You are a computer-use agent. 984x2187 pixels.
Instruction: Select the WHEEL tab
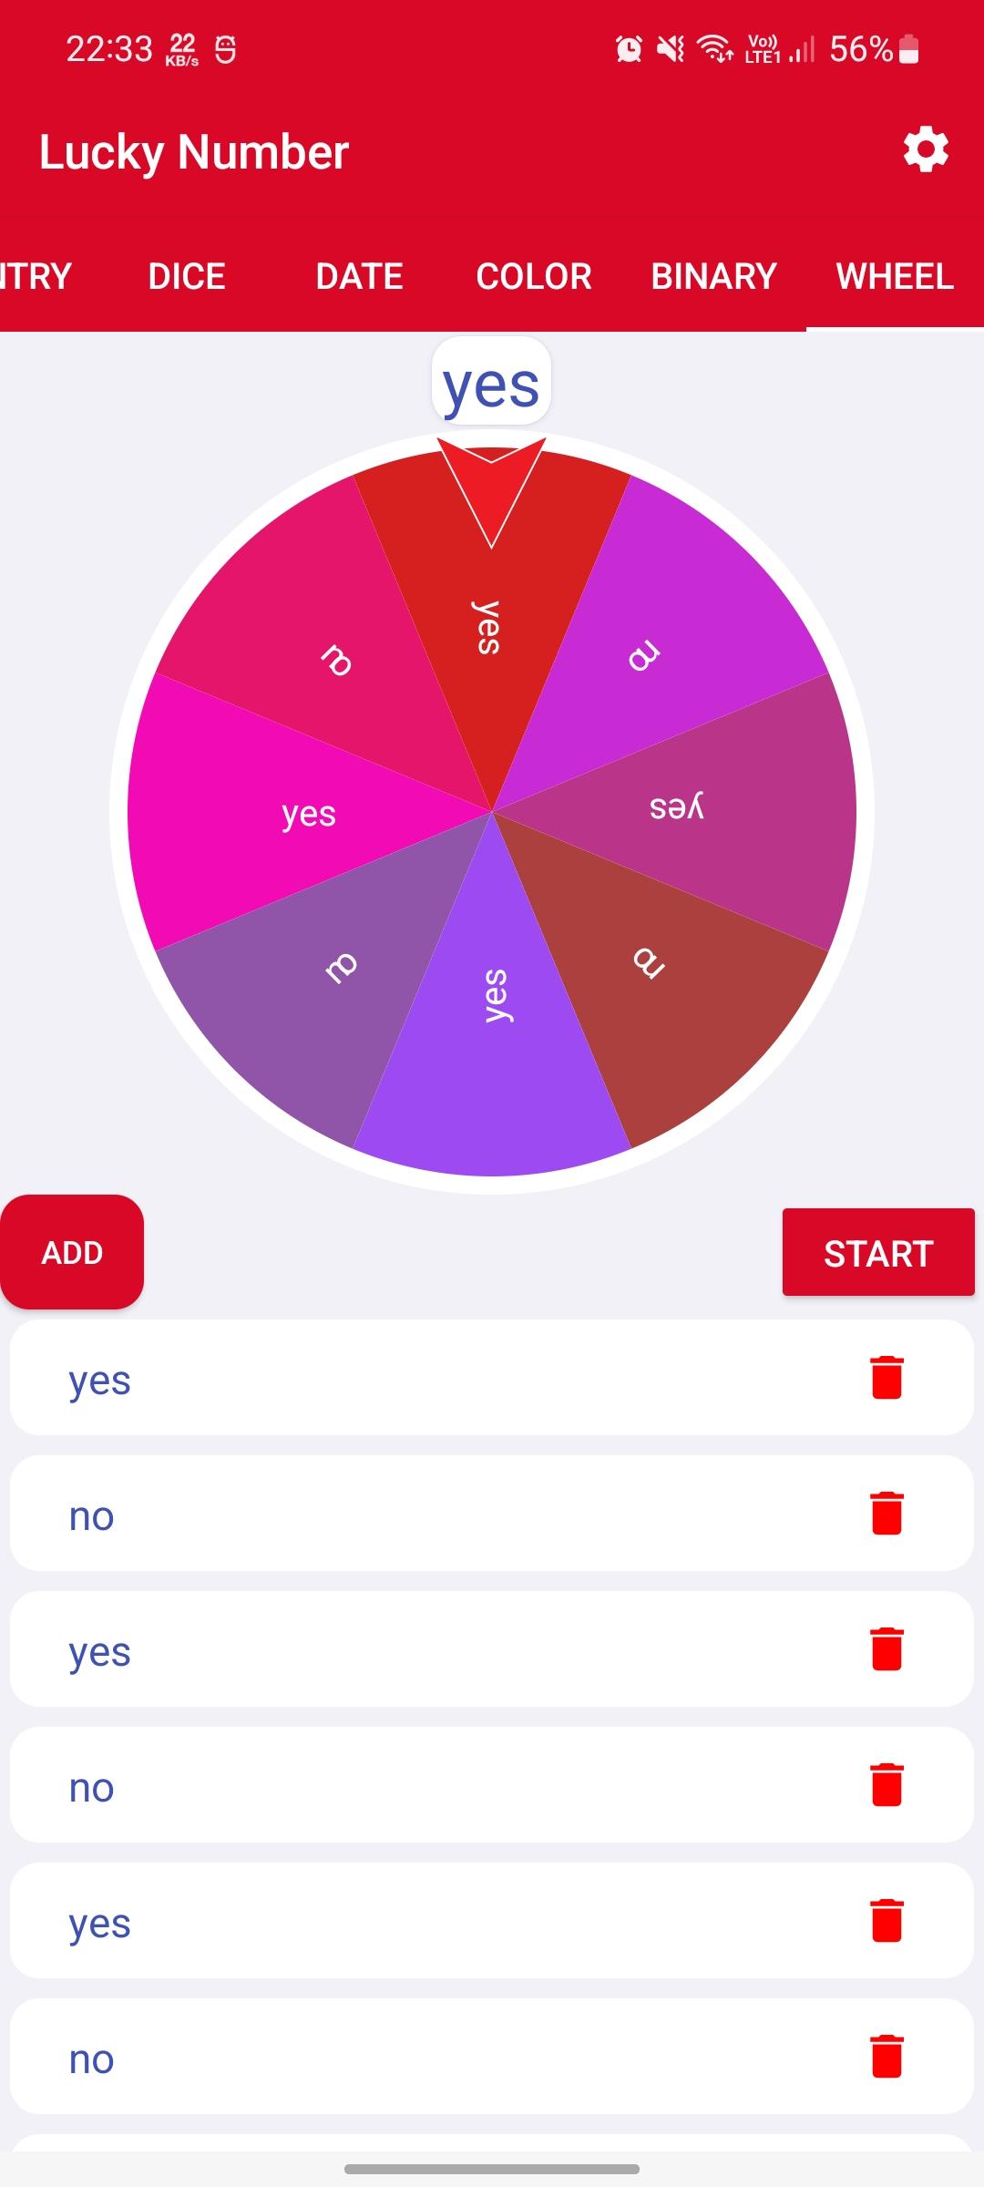point(895,276)
